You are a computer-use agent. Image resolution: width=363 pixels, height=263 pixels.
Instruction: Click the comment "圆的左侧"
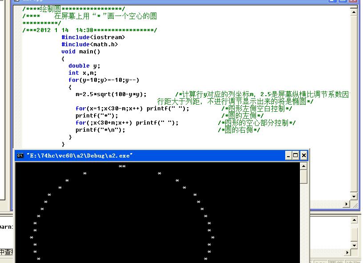point(243,116)
